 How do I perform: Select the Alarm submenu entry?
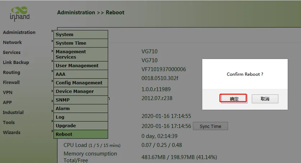pyautogui.click(x=80, y=109)
